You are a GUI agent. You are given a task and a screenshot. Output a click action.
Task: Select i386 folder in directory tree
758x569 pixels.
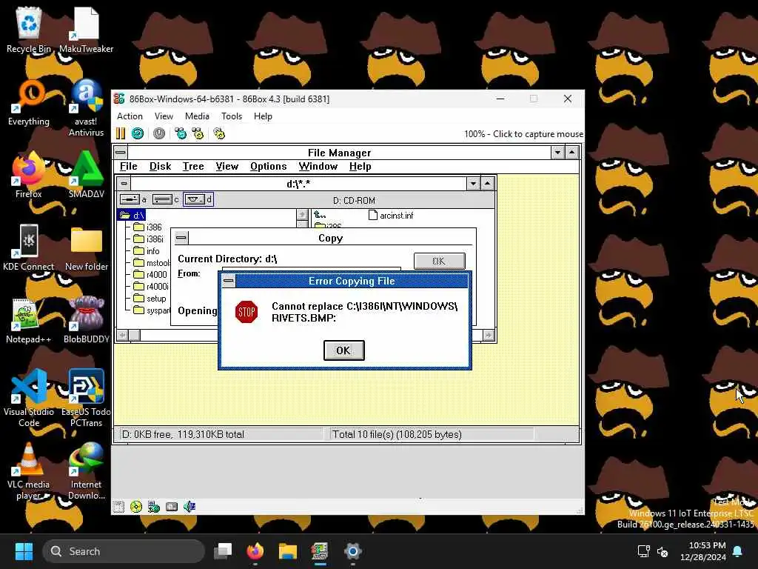147,227
